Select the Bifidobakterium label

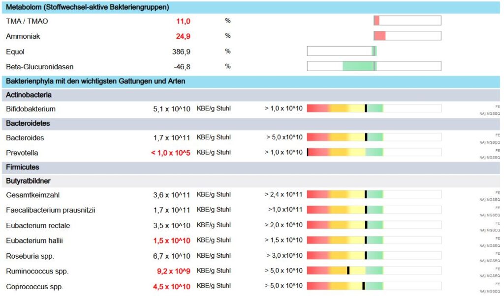tap(31, 109)
